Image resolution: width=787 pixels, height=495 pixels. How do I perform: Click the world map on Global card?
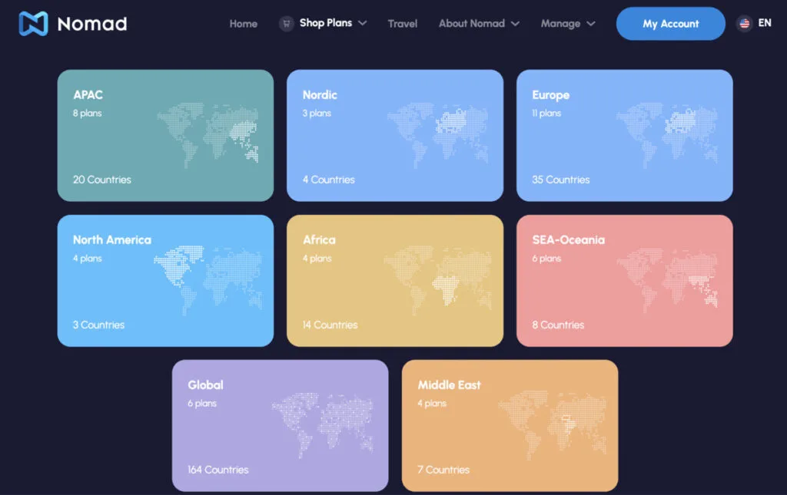tap(323, 423)
